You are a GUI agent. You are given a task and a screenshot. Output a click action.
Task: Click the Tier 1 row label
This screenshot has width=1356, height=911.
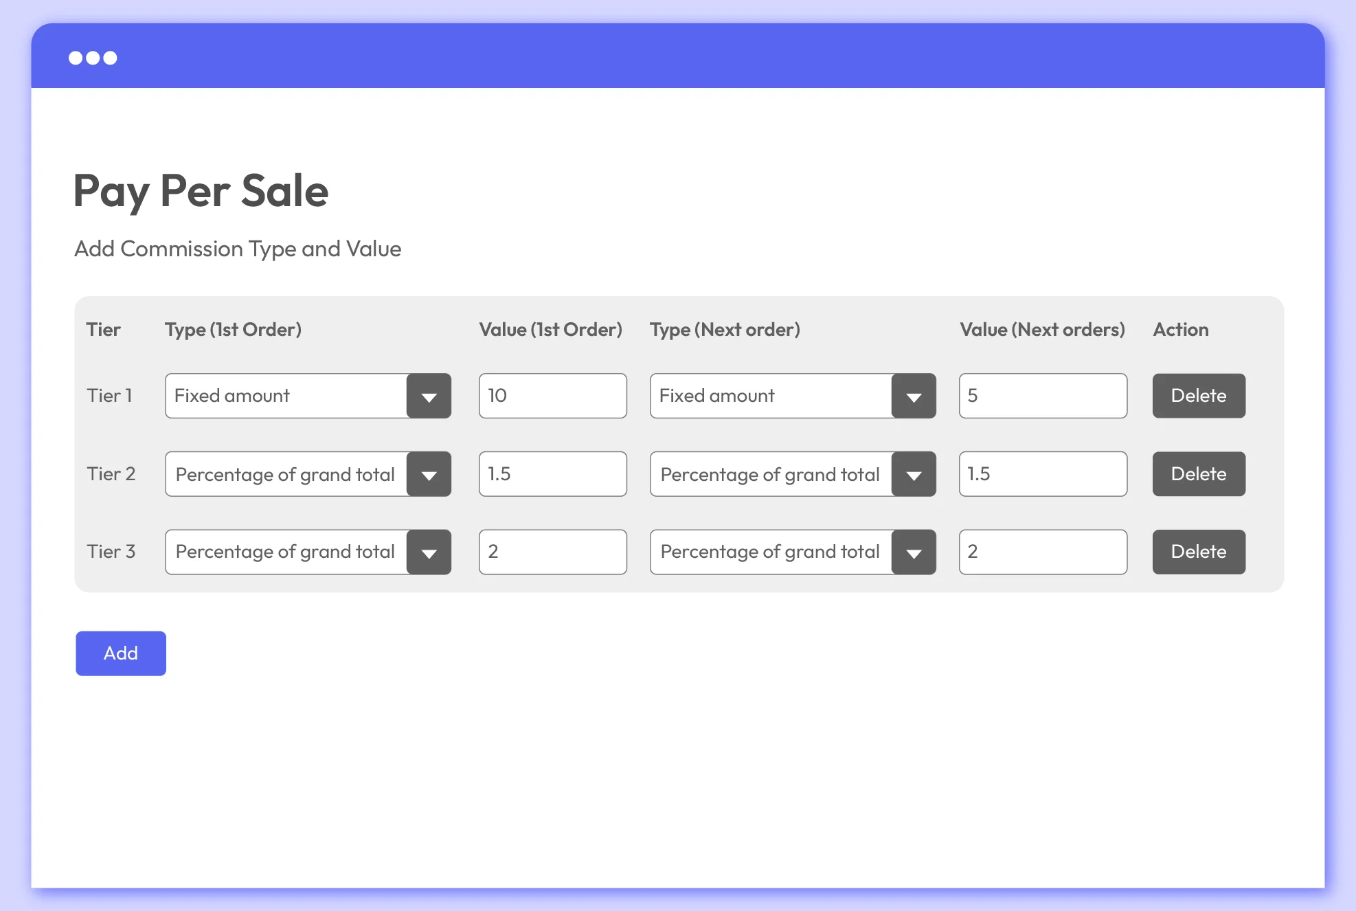(109, 396)
